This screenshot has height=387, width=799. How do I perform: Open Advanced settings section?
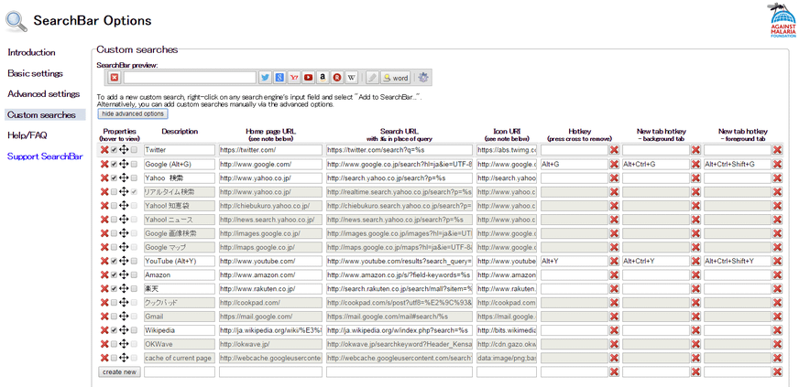(44, 94)
